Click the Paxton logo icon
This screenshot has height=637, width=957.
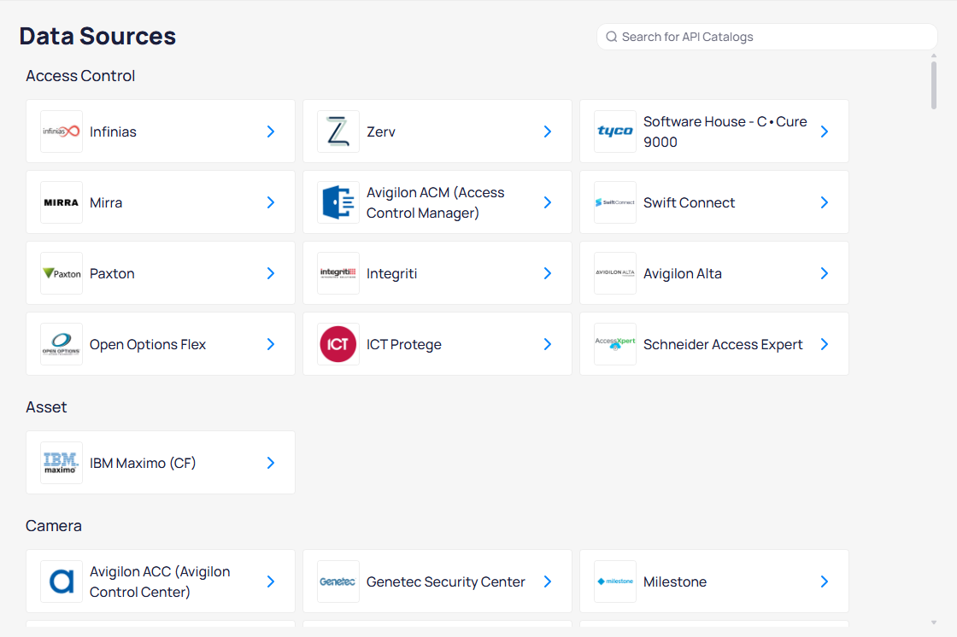point(61,272)
